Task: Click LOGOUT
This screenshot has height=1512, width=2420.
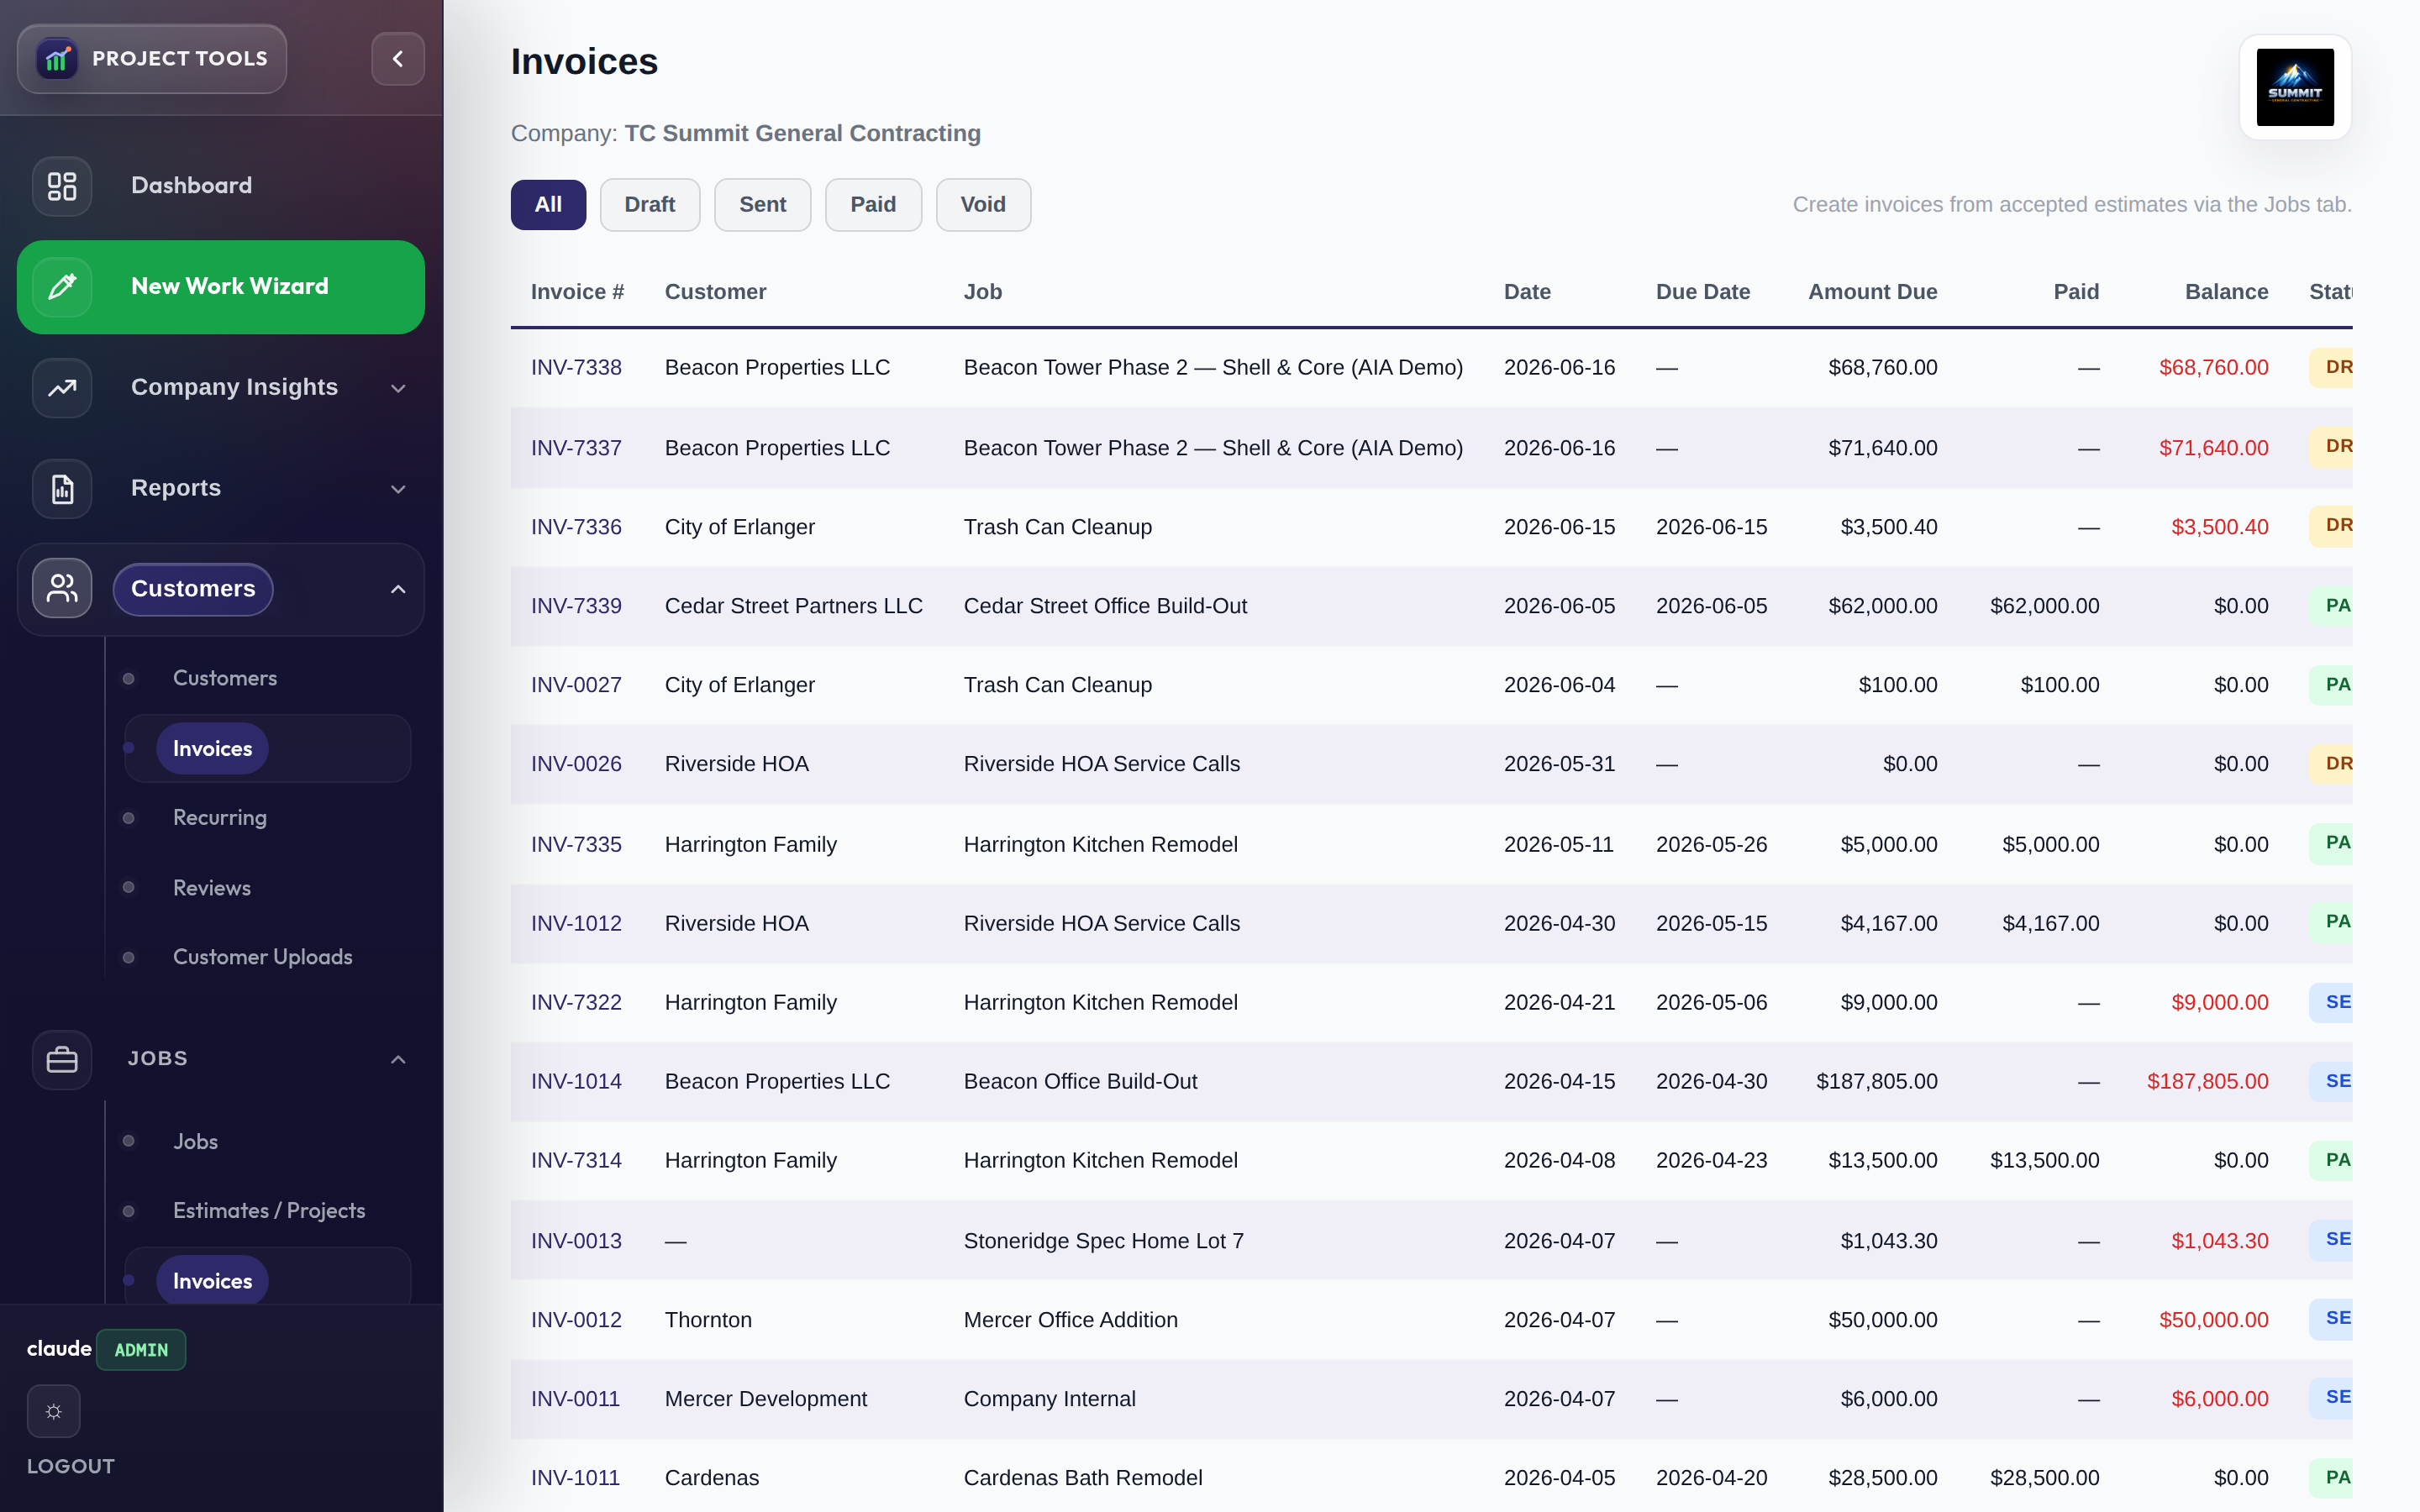Action: (71, 1466)
